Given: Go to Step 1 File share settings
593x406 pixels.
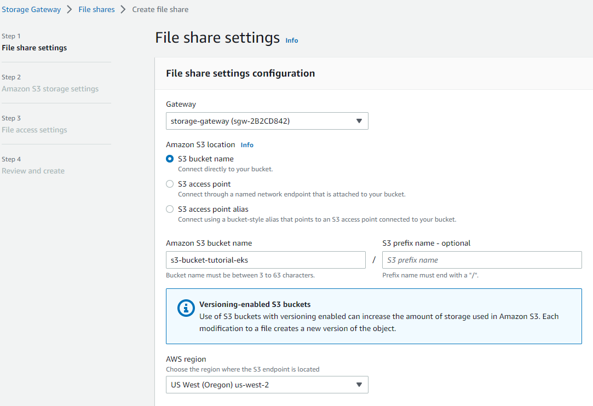Looking at the screenshot, I should coord(34,48).
